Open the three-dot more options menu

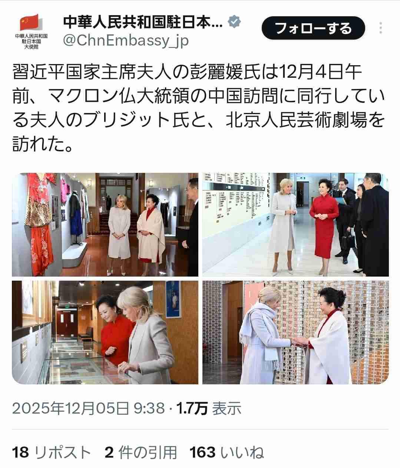click(x=381, y=28)
